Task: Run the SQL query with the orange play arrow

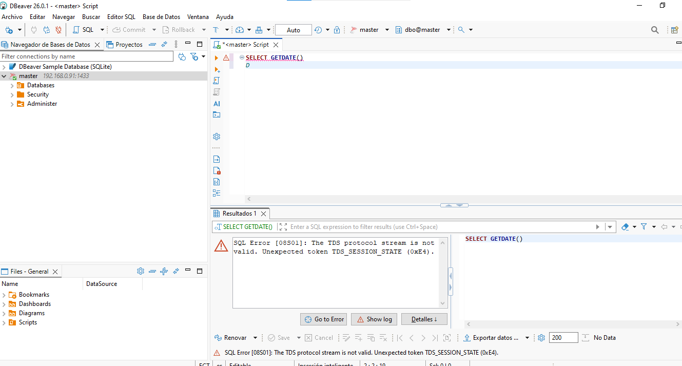Action: coord(217,58)
